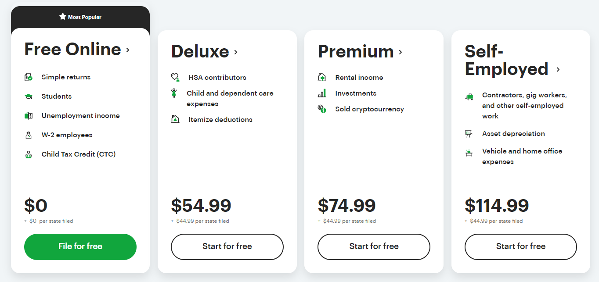Click the Child Tax Credit icon
This screenshot has width=599, height=282.
(x=28, y=154)
